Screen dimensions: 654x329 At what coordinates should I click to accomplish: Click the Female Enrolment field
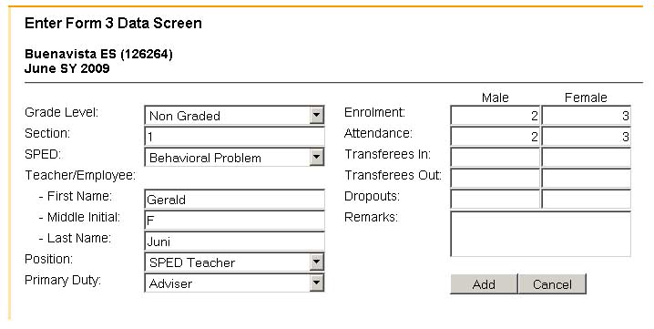tap(586, 115)
